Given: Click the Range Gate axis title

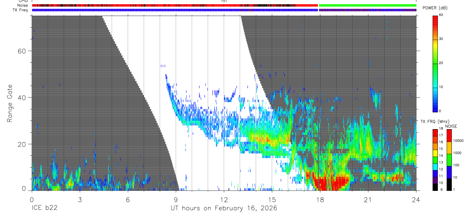Looking at the screenshot, I should [x=10, y=103].
